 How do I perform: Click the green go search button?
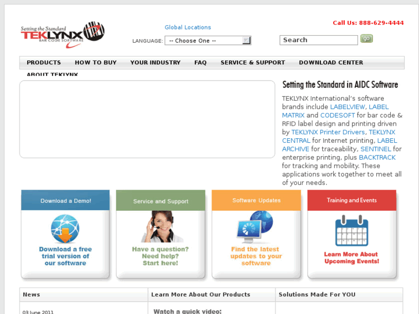click(x=367, y=39)
